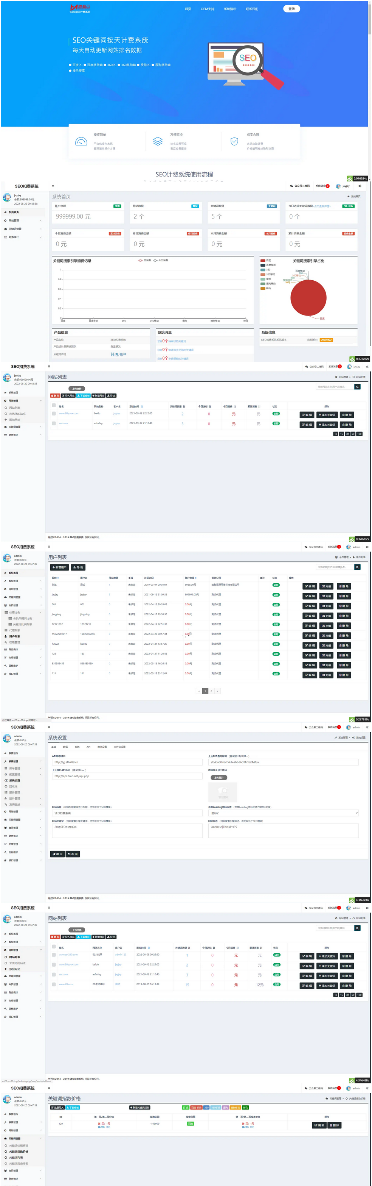Click the layers icon beside 方便监控
372x1186 pixels.
[158, 141]
